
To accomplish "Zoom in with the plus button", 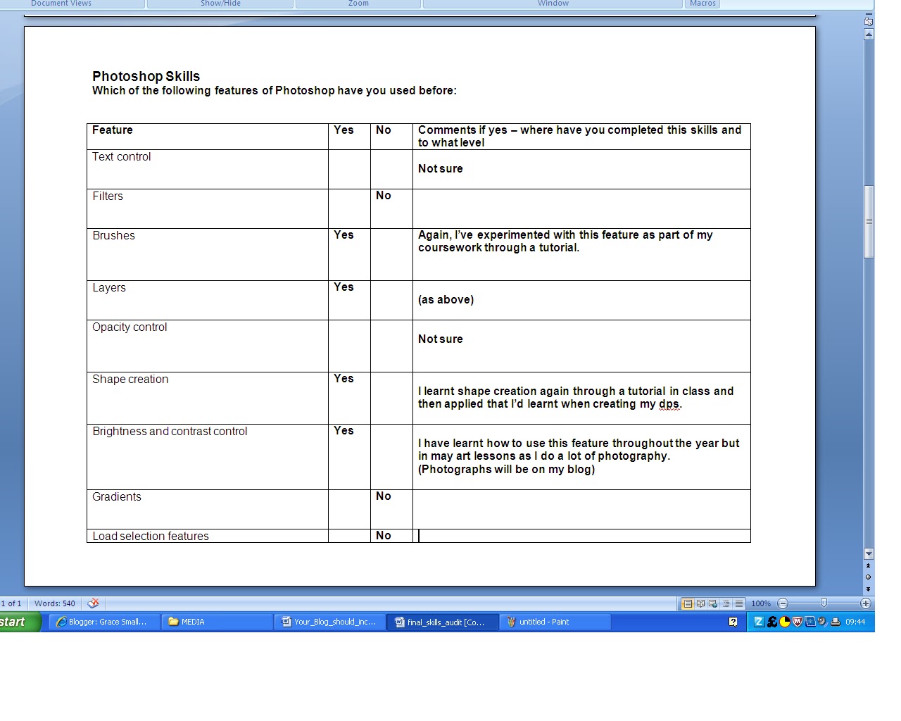I will coord(864,603).
